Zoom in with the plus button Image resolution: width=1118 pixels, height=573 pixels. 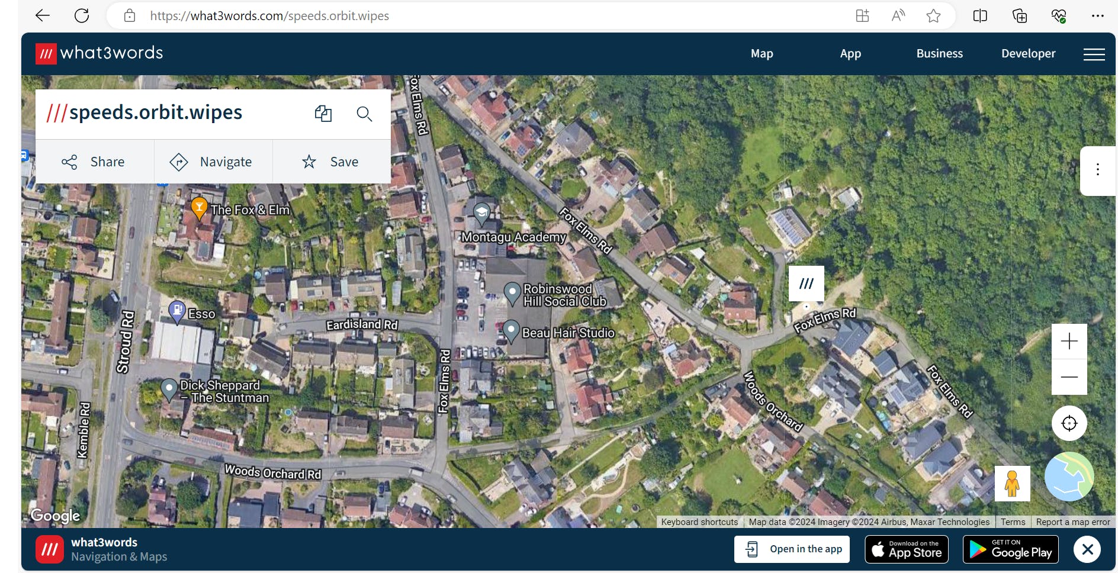point(1069,342)
